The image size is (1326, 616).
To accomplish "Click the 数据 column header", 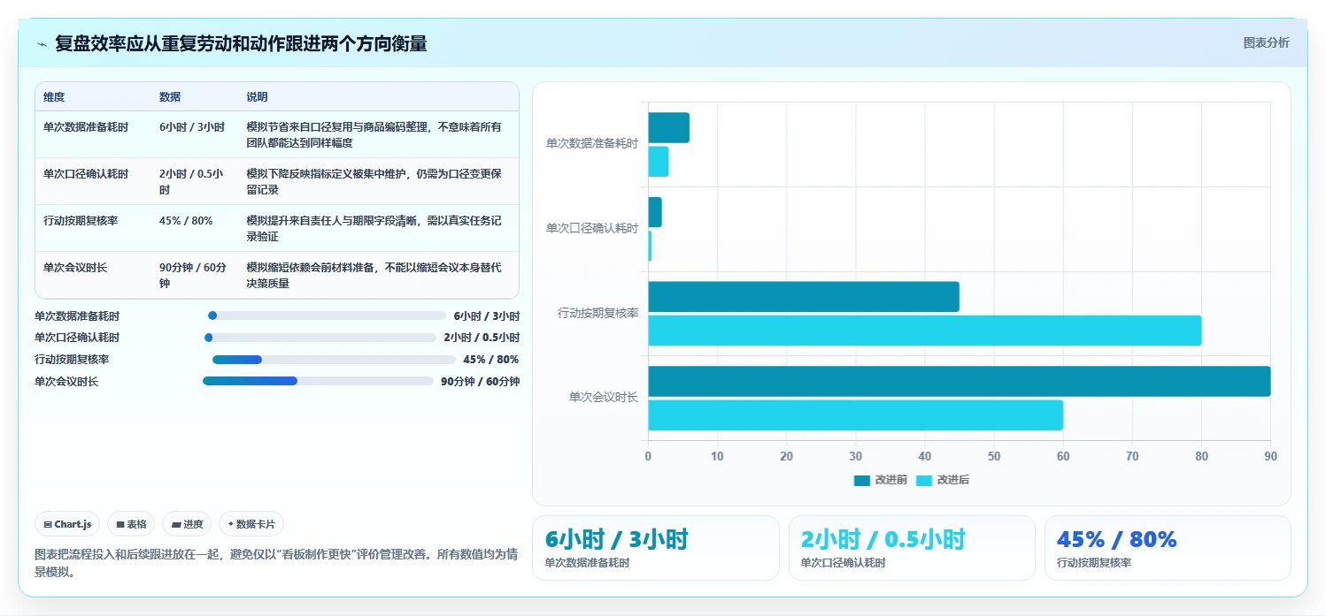I will pos(170,97).
